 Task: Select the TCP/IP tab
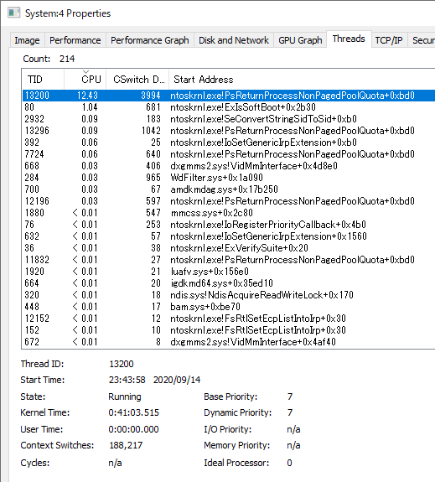[389, 40]
